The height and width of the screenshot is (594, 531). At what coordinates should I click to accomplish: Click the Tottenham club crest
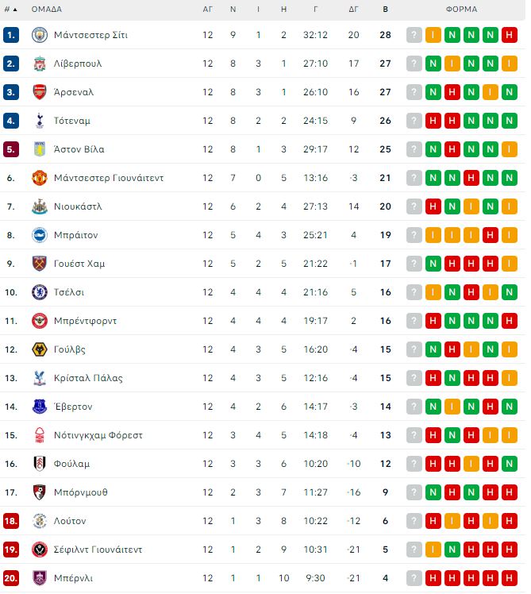40,121
